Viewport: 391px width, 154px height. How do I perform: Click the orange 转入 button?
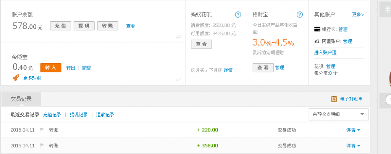pos(51,67)
